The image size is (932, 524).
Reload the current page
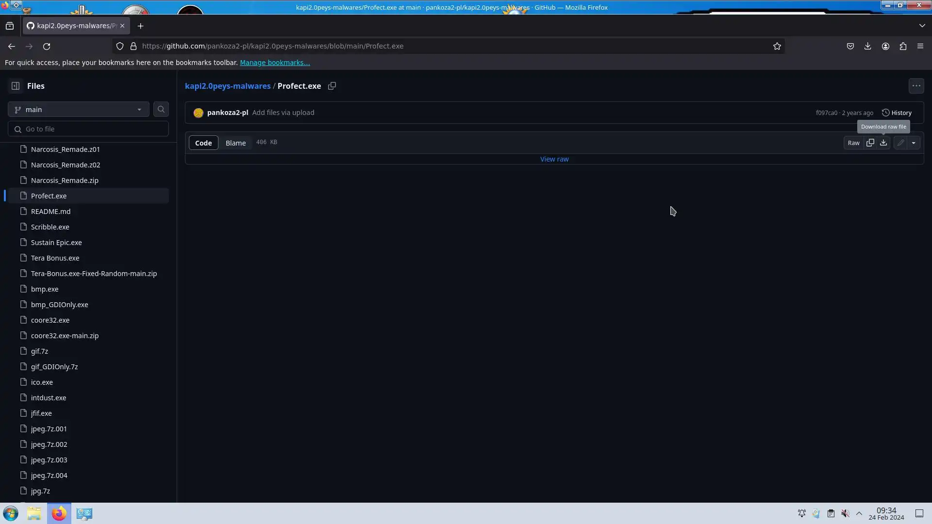47,46
